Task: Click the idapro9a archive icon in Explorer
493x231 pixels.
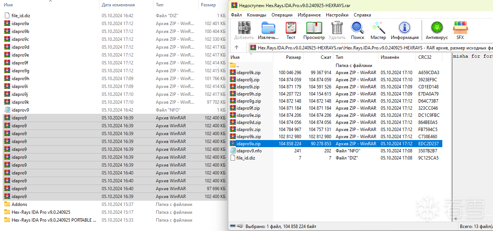Action: (7, 24)
